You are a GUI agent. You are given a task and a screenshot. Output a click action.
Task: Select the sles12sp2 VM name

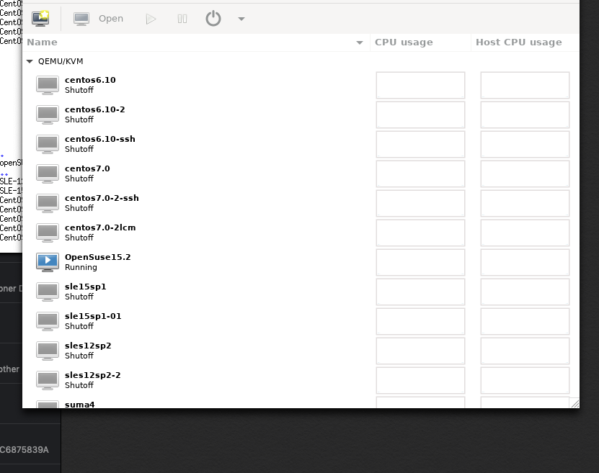tap(88, 346)
